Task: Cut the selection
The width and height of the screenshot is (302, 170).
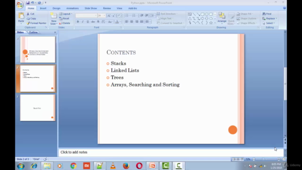Action: tap(30, 14)
